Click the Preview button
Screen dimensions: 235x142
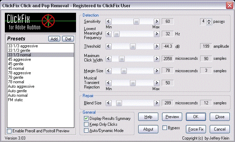pyautogui.click(x=172, y=117)
